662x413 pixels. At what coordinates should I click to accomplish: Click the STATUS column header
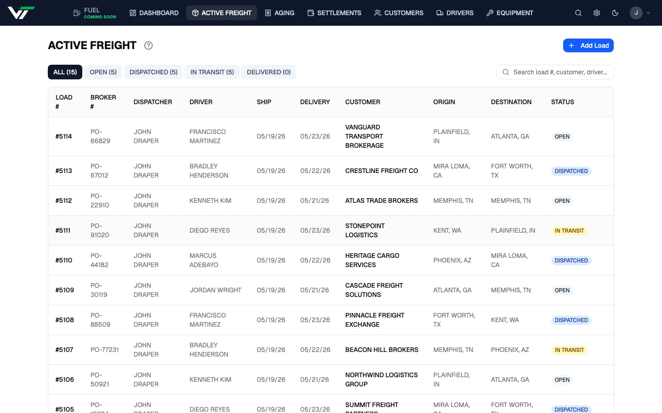563,102
